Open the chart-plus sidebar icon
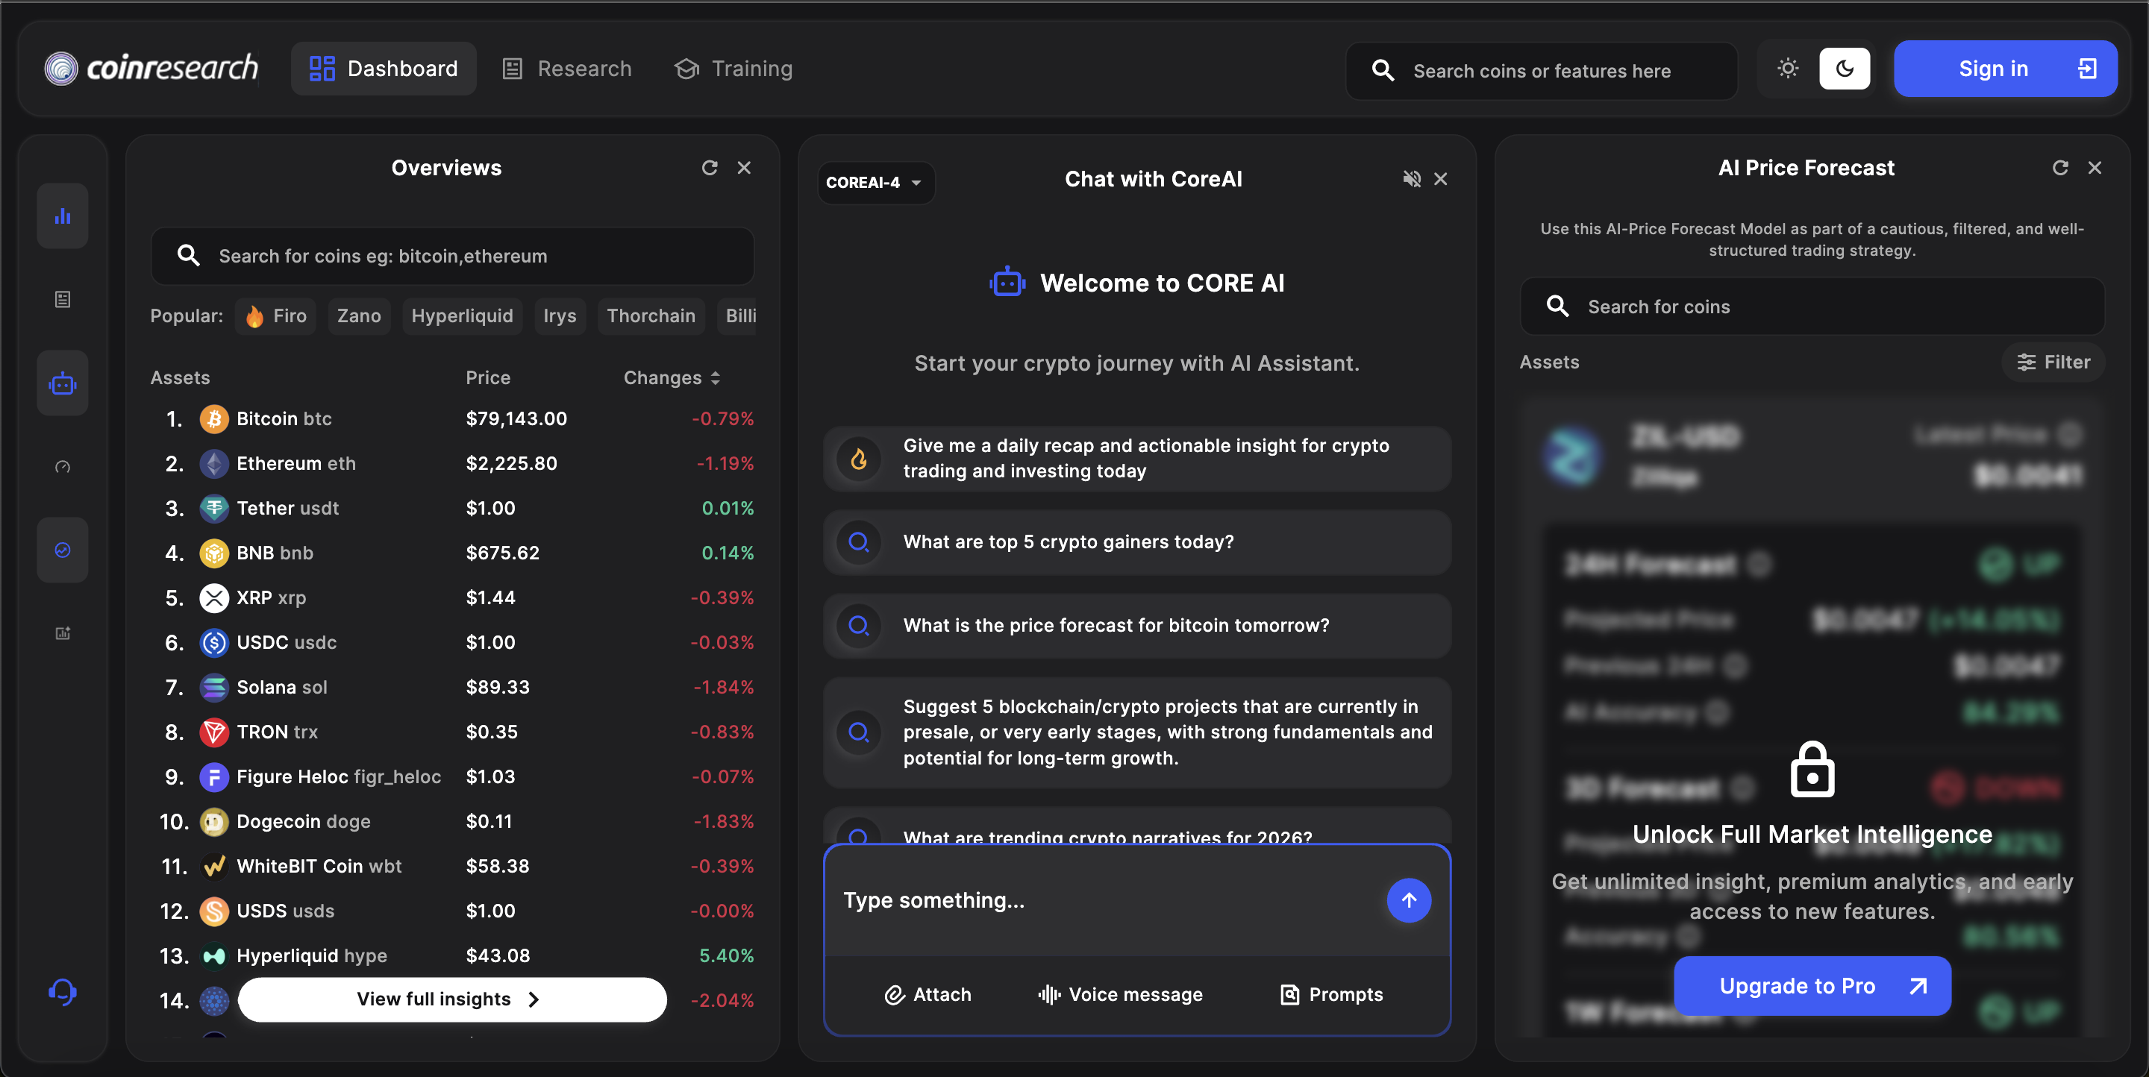Image resolution: width=2149 pixels, height=1077 pixels. [63, 633]
